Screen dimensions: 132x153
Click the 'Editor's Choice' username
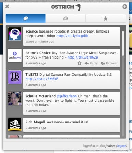(38, 53)
